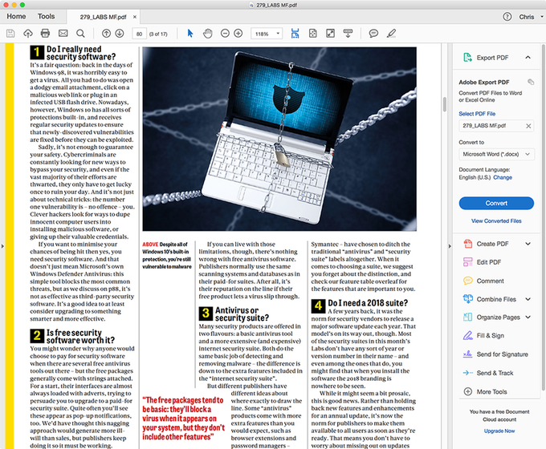Click the zoom in plus icon
This screenshot has height=449, width=546.
coord(238,34)
